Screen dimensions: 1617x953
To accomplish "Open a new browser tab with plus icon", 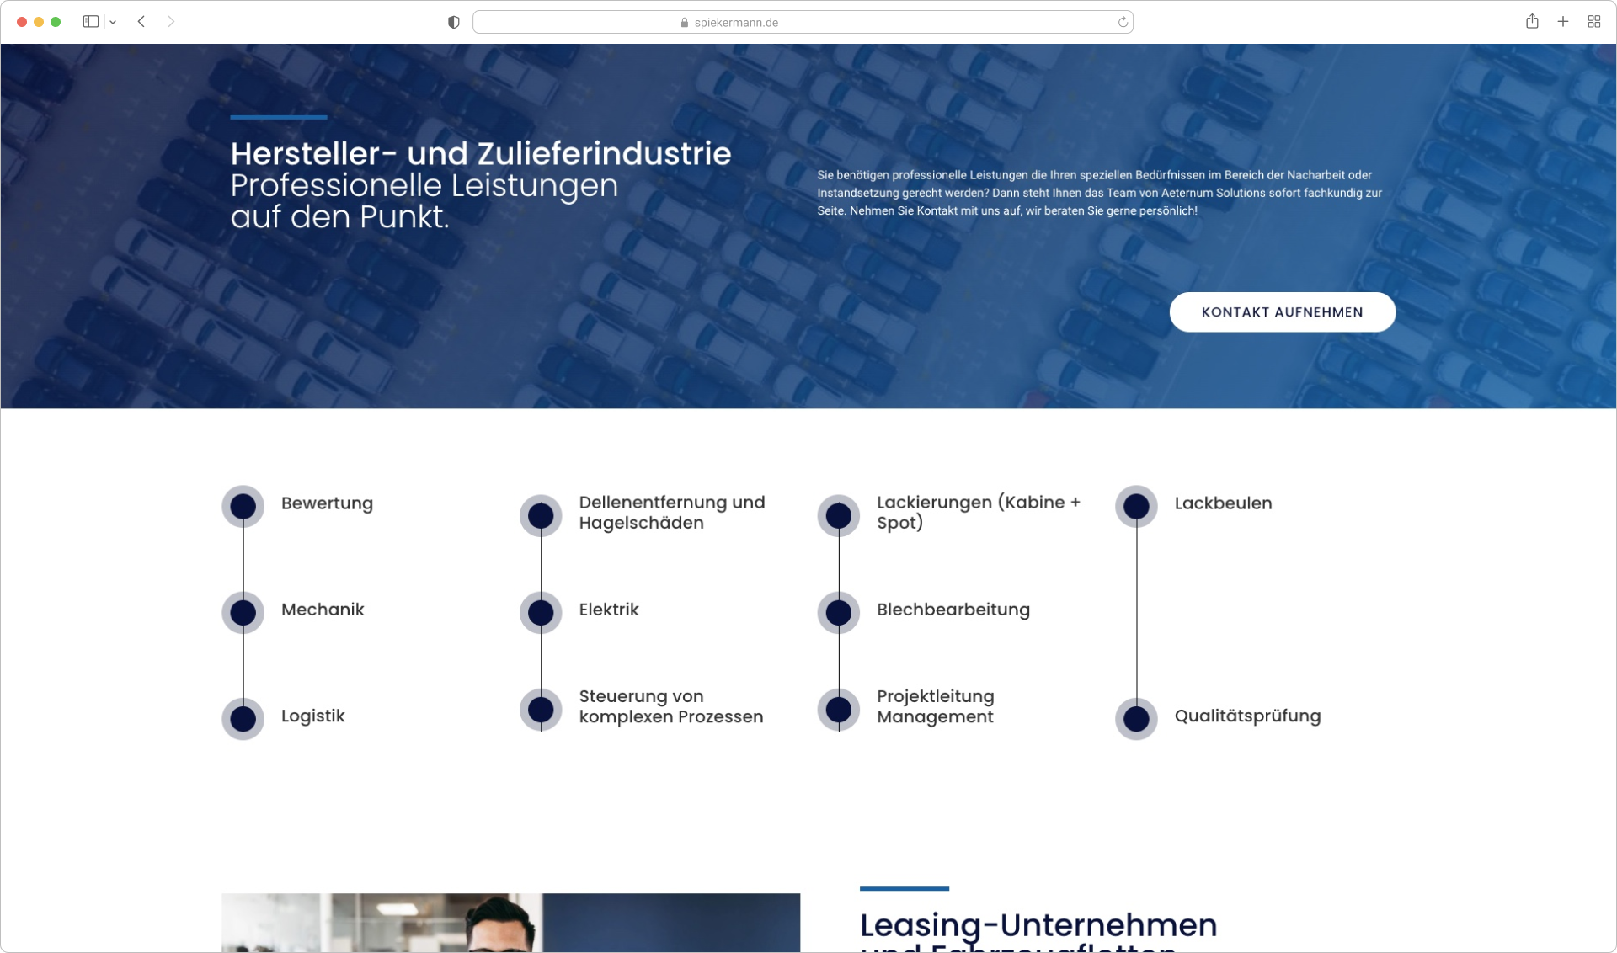I will [x=1563, y=21].
